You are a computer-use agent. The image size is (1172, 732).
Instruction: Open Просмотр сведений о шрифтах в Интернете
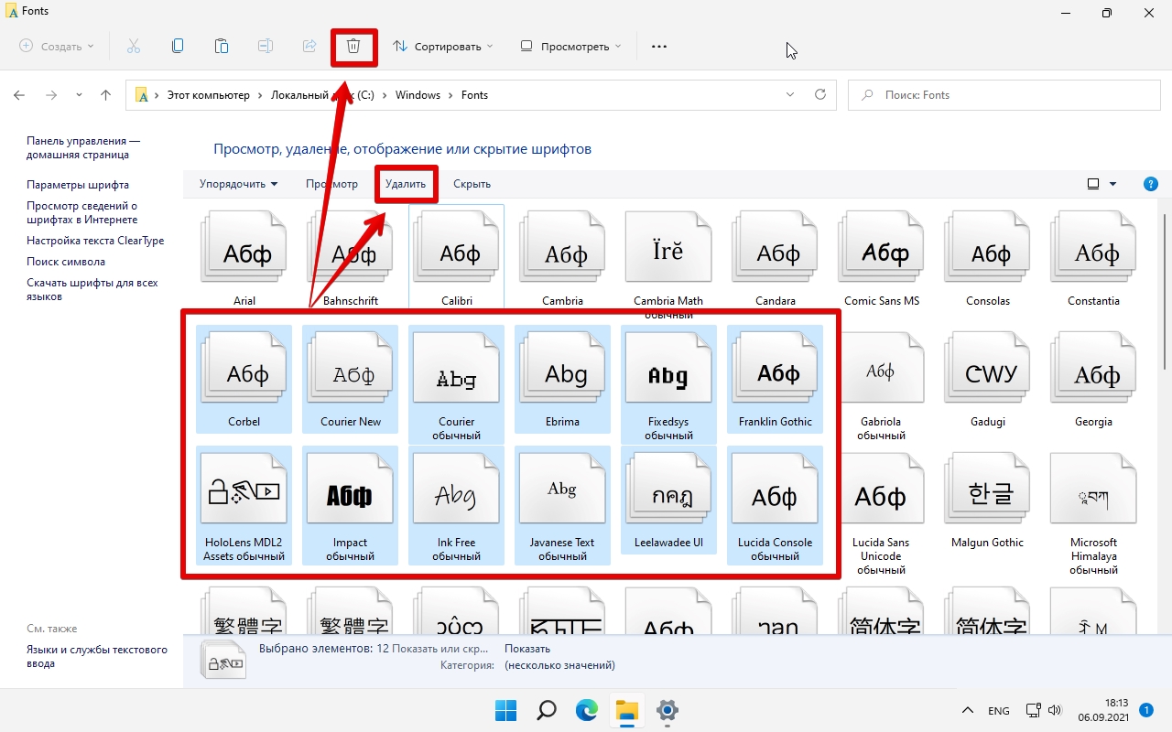coord(82,213)
